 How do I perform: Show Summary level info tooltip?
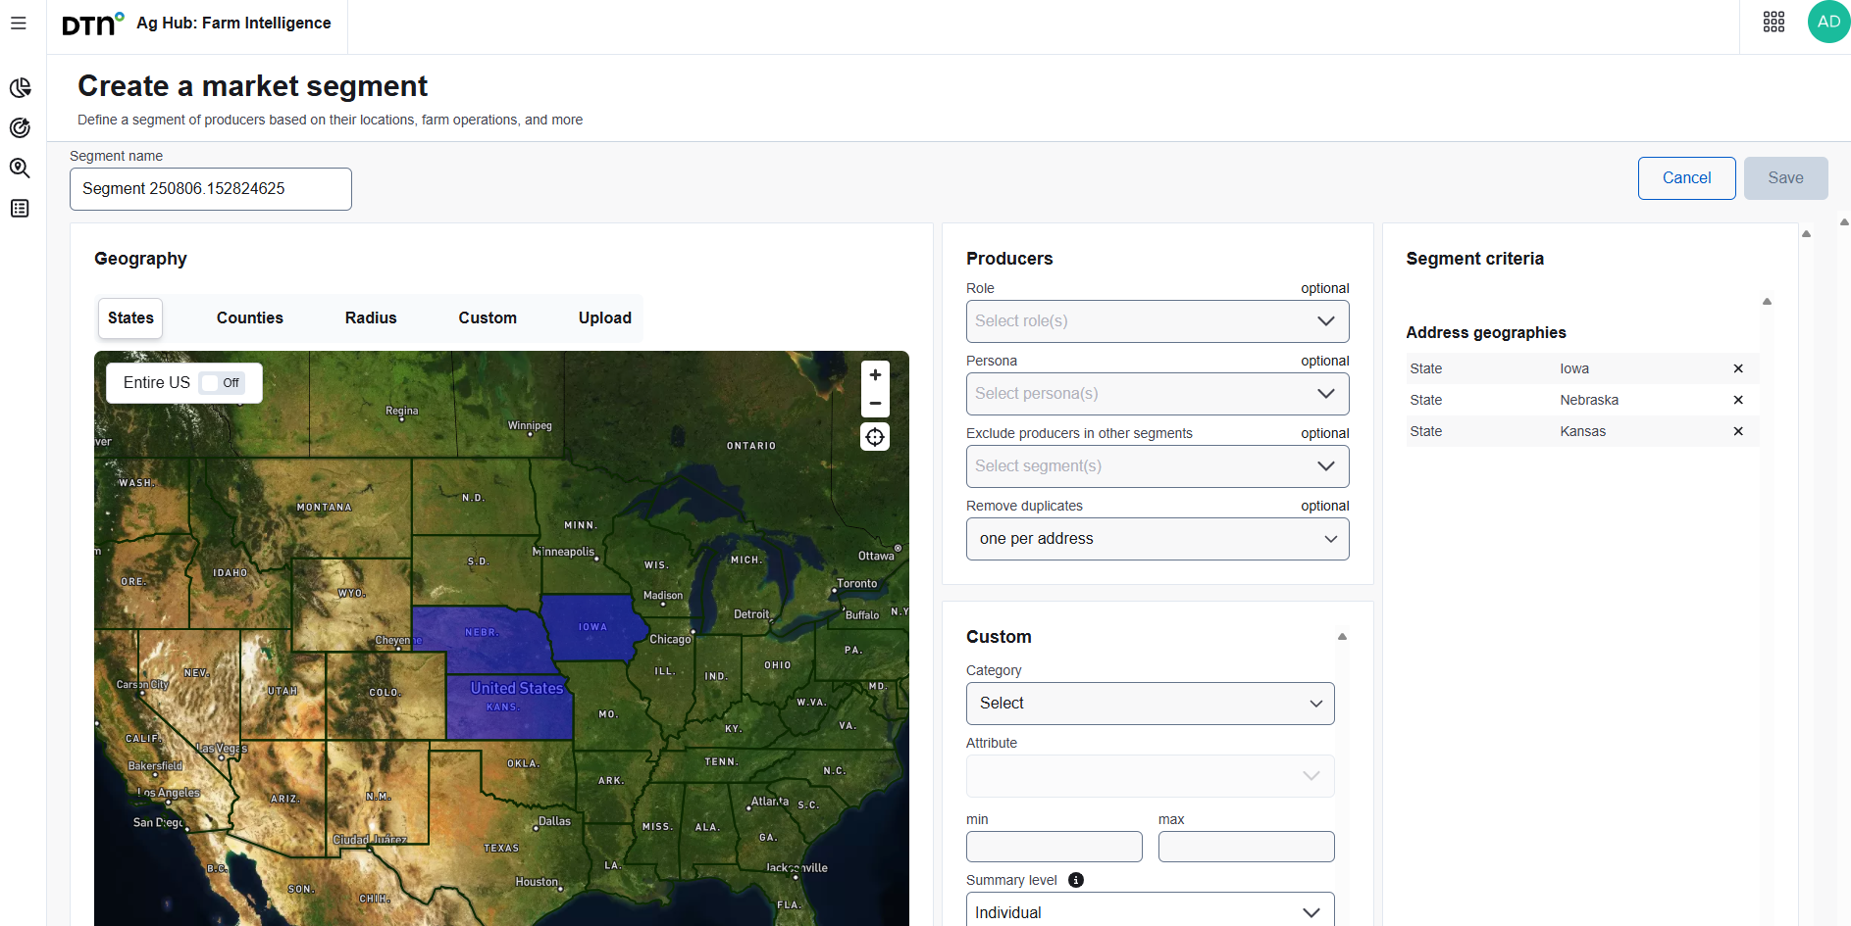[x=1076, y=880]
